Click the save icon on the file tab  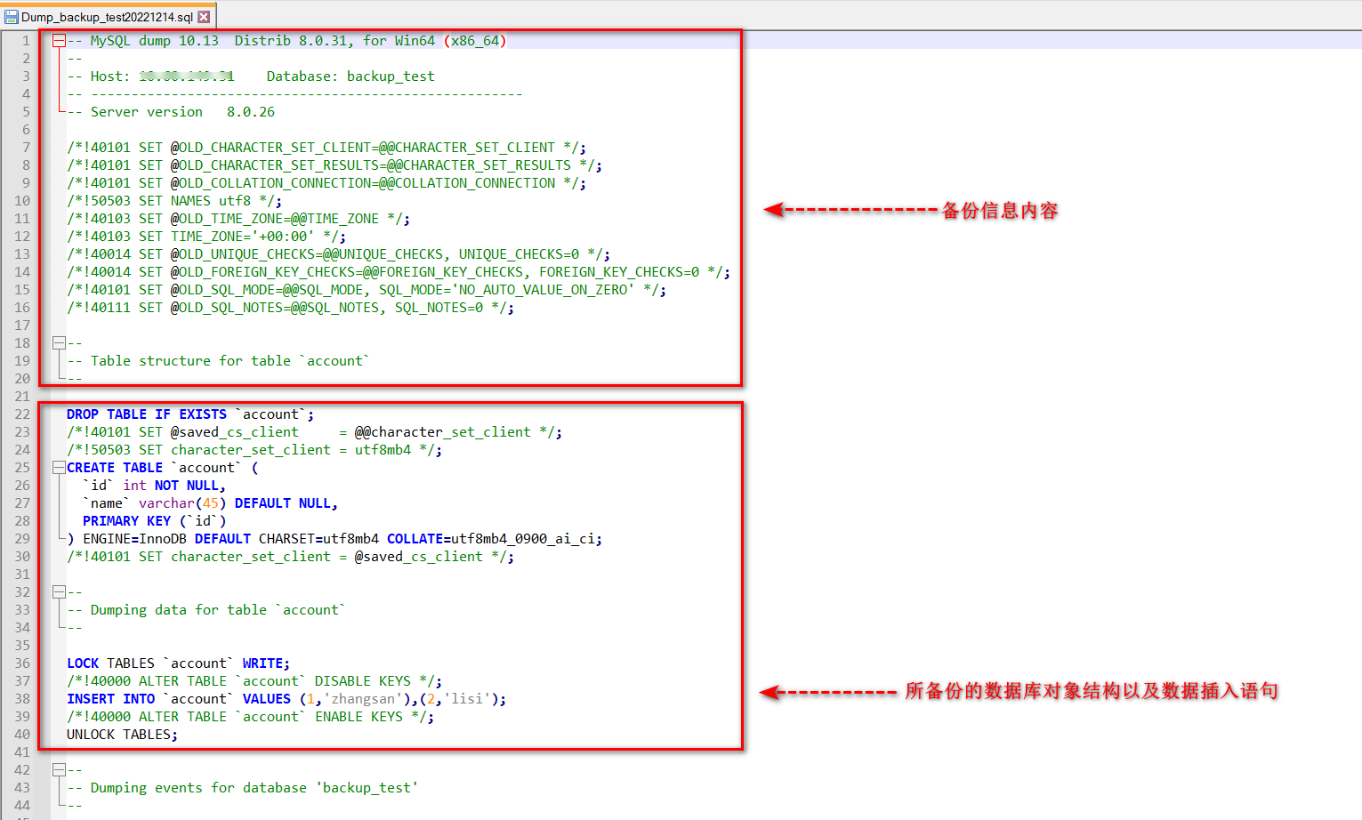tap(12, 17)
